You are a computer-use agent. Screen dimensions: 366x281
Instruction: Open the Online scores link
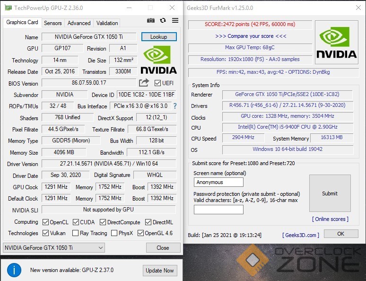[330, 219]
